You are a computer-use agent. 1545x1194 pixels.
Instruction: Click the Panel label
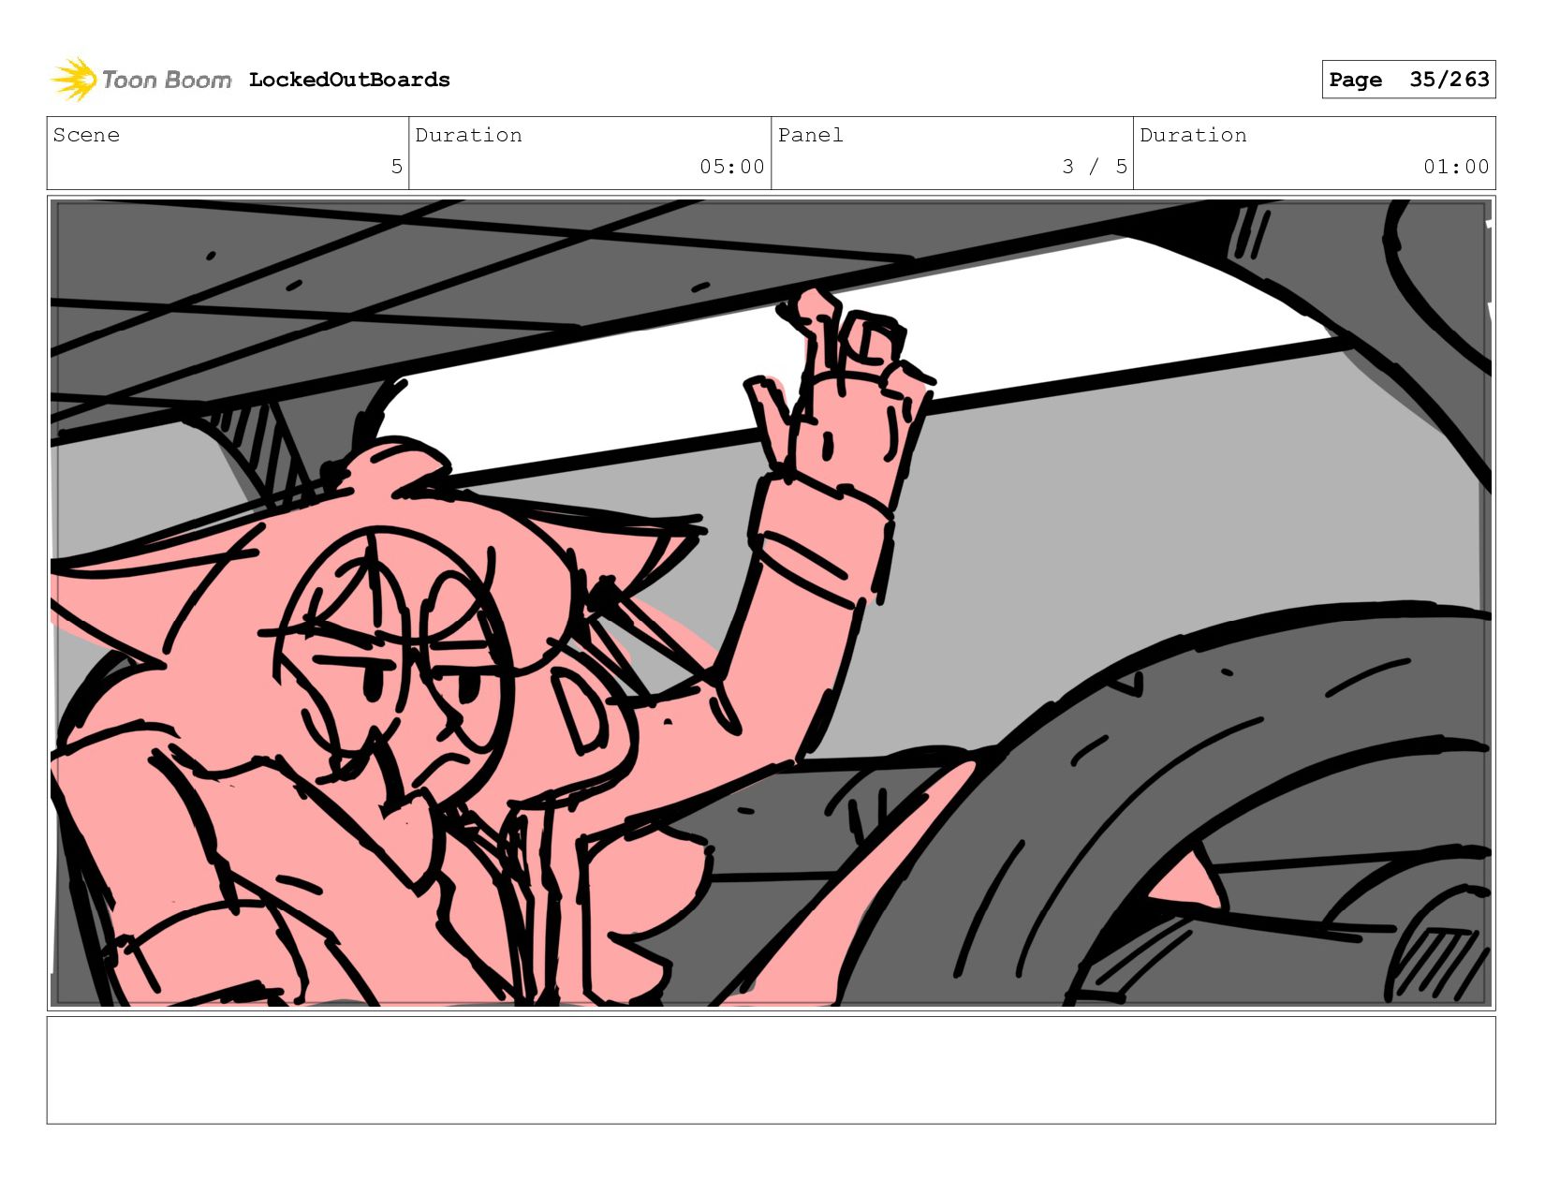(810, 135)
